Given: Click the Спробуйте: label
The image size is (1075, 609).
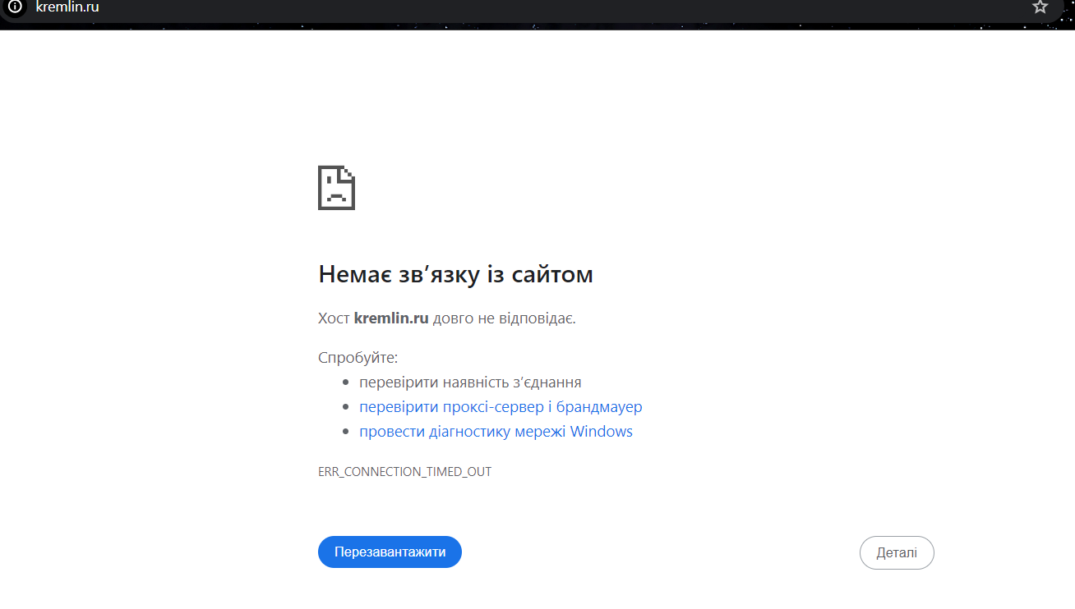Looking at the screenshot, I should pyautogui.click(x=358, y=358).
